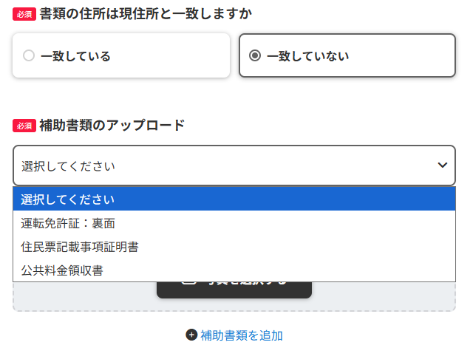
Task: Choose 公共料金領収書 from the list
Action: coord(234,270)
